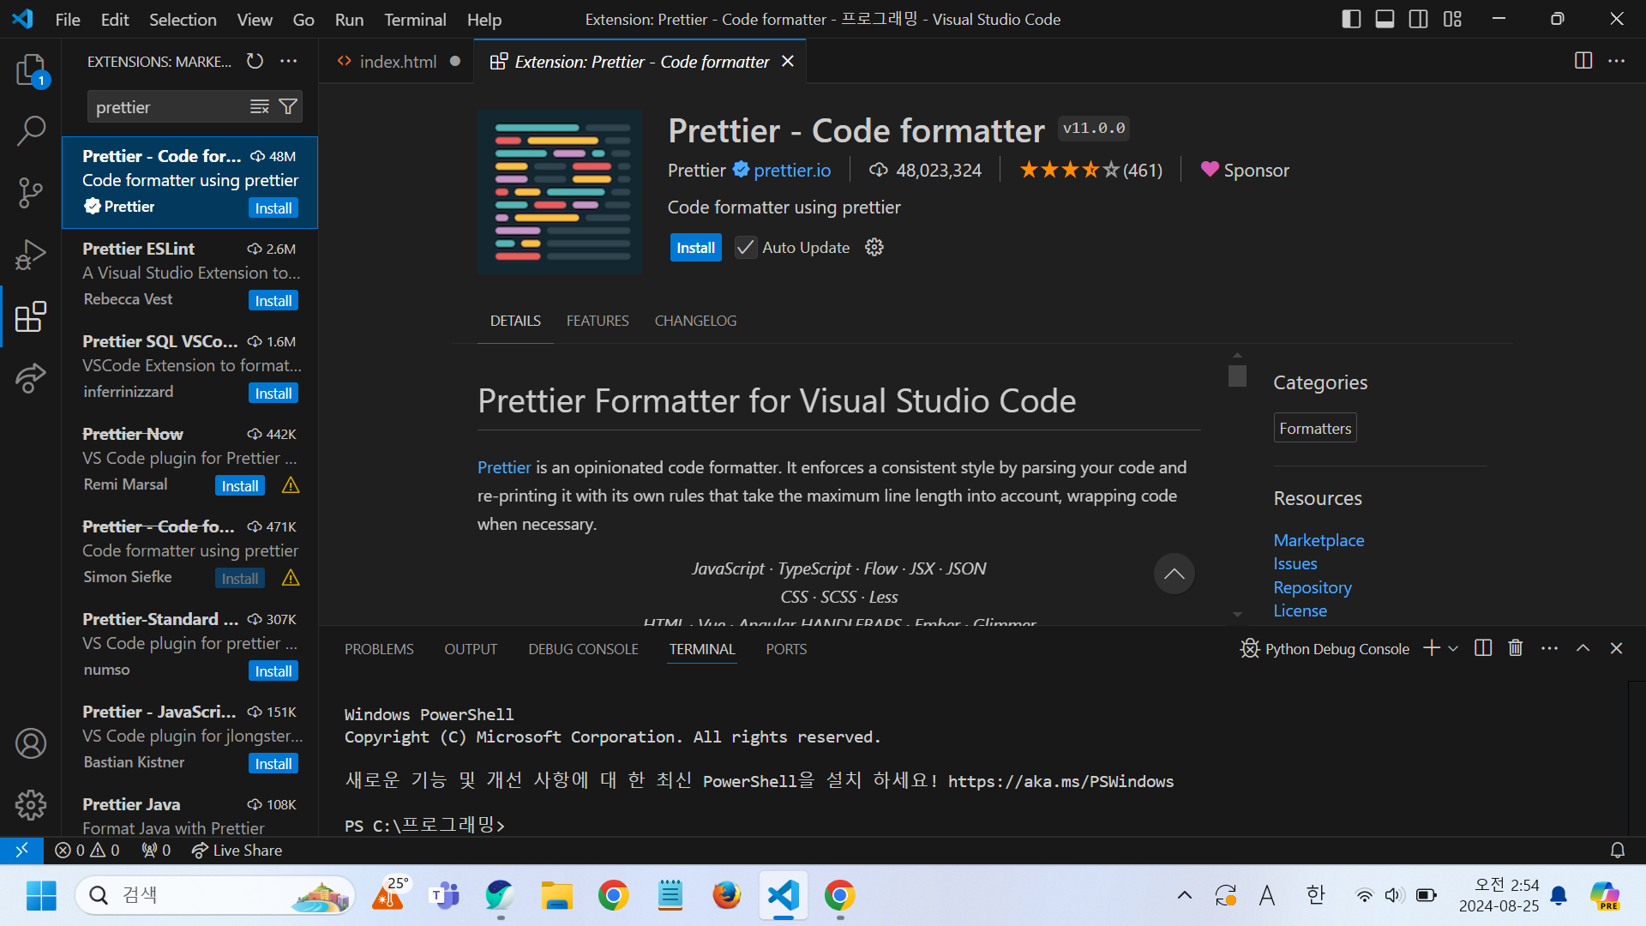The height and width of the screenshot is (926, 1646).
Task: Open notifications bell in status bar
Action: coord(1618,850)
